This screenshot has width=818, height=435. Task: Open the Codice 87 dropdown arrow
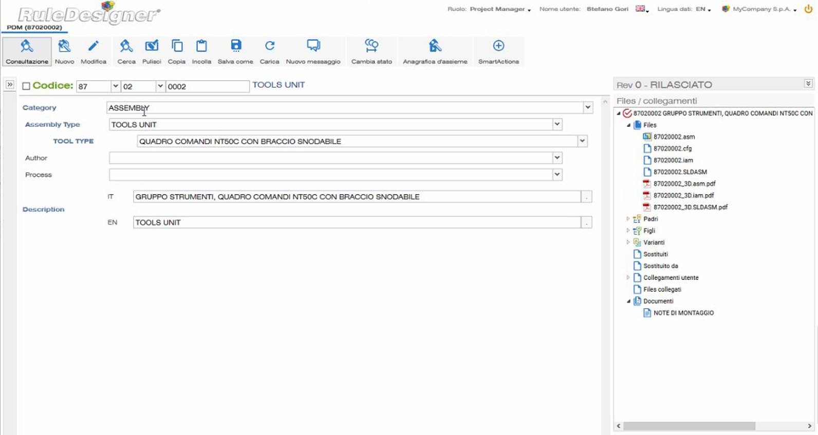click(x=116, y=86)
